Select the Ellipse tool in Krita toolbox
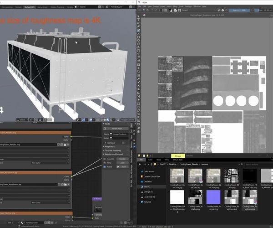Viewport: 273px width, 228px height. click(139, 40)
